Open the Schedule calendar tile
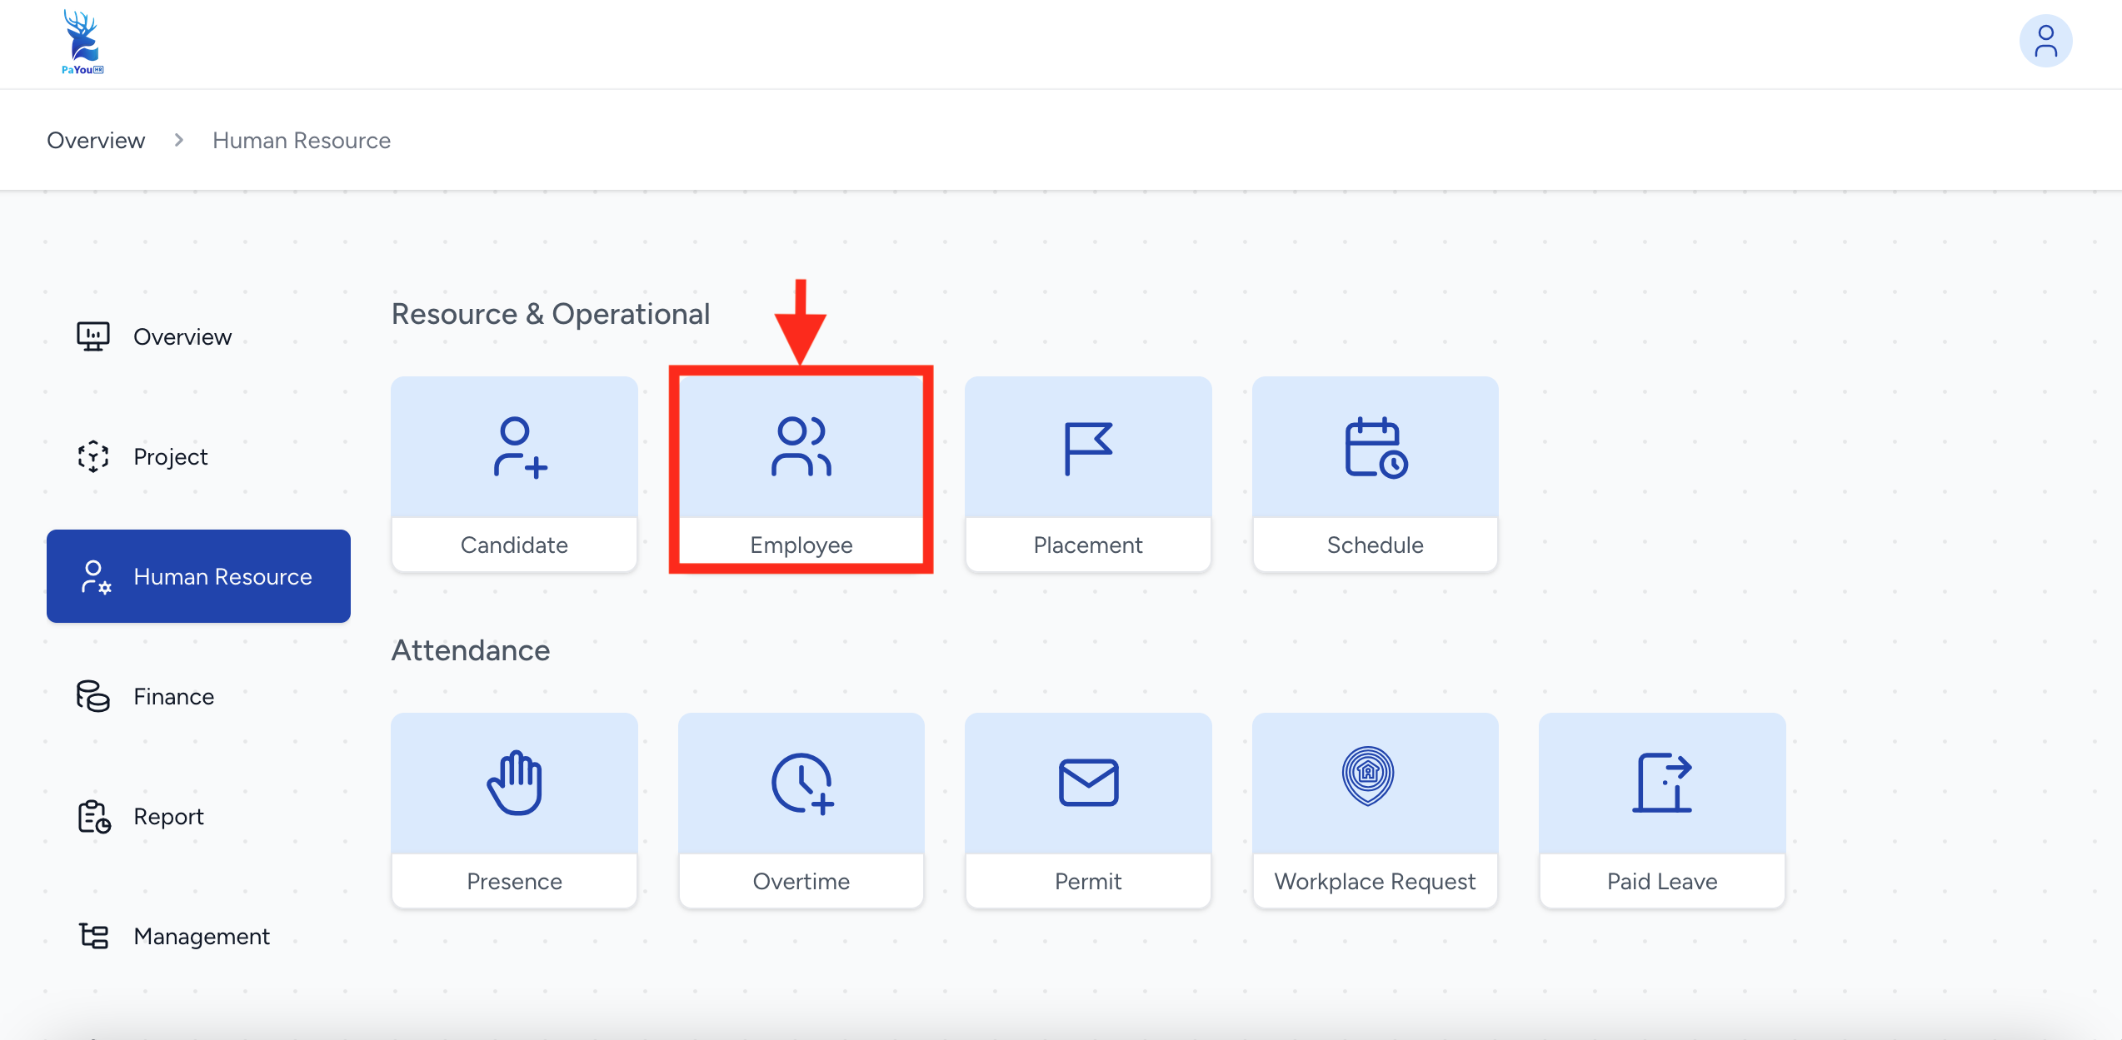The height and width of the screenshot is (1040, 2122). [1375, 473]
